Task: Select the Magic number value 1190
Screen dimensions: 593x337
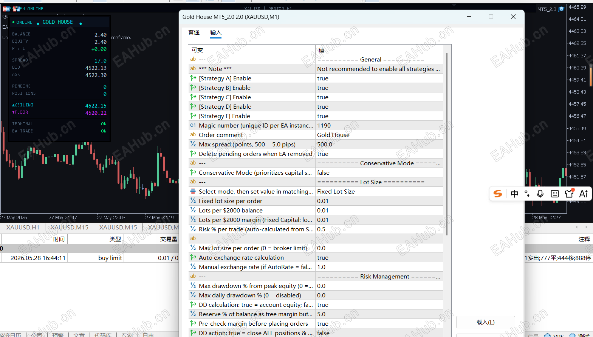Action: click(x=379, y=125)
